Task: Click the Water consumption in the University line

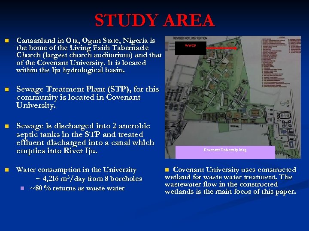Action: point(76,170)
